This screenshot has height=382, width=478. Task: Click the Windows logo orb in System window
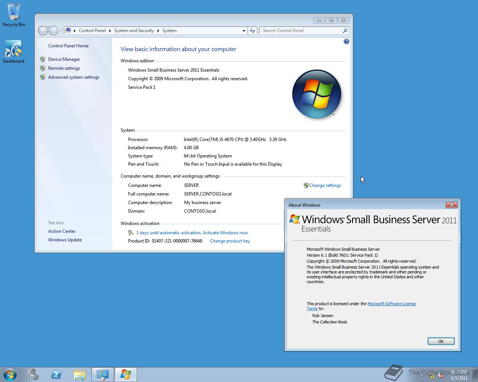(x=317, y=94)
